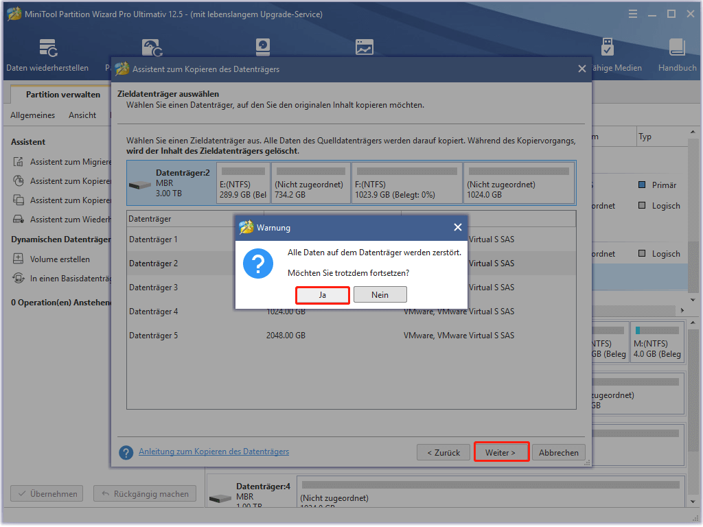Select Datenträger 2 row in the list

[x=351, y=263]
